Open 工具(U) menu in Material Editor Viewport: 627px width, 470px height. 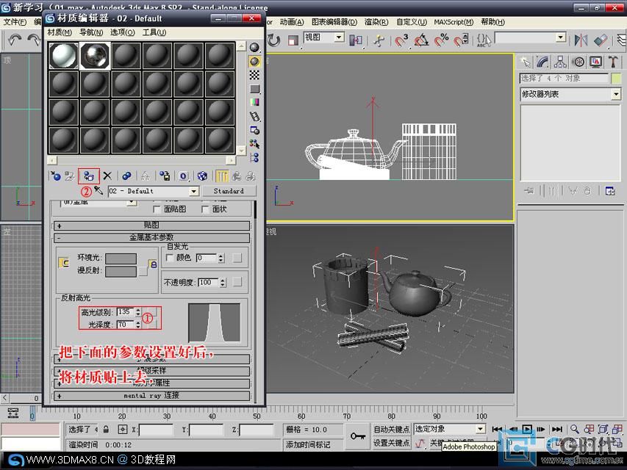(x=154, y=32)
